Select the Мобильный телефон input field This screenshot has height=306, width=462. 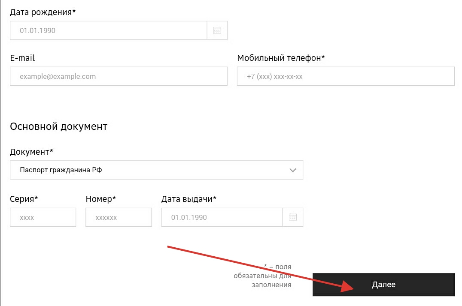346,77
